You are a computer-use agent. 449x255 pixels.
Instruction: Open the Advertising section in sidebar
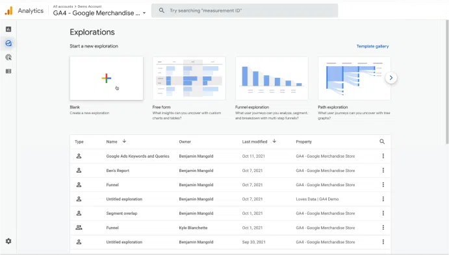(x=8, y=57)
